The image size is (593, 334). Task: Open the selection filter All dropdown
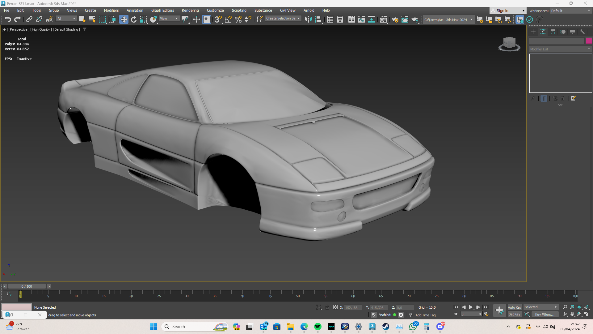tap(66, 19)
